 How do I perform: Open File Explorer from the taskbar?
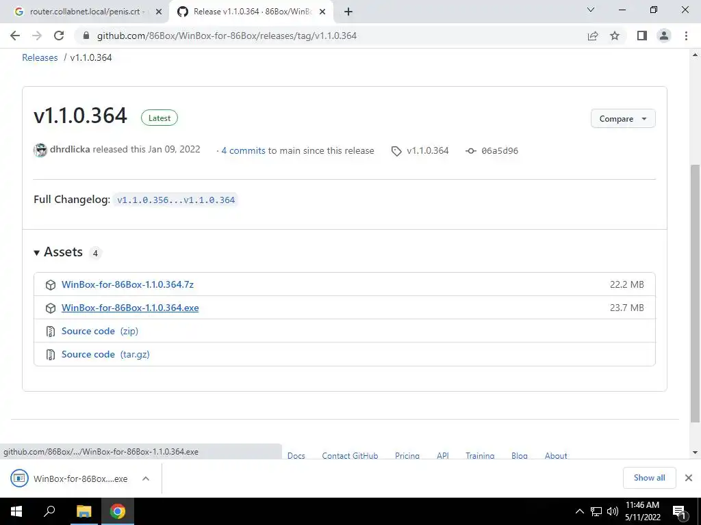click(84, 511)
